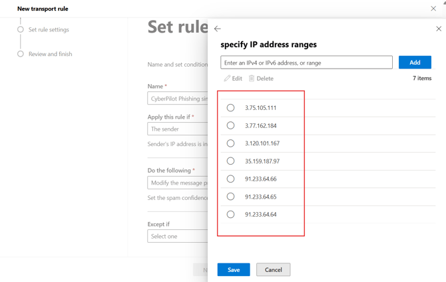Viewport: 446px width, 282px height.
Task: Select the radio button for 91.233.64.64
Action: 230,215
